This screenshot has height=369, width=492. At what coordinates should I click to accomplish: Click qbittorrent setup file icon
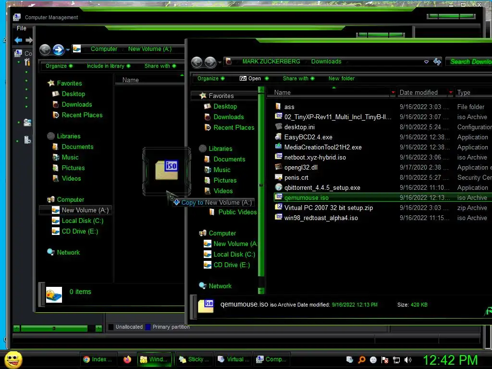click(x=278, y=187)
